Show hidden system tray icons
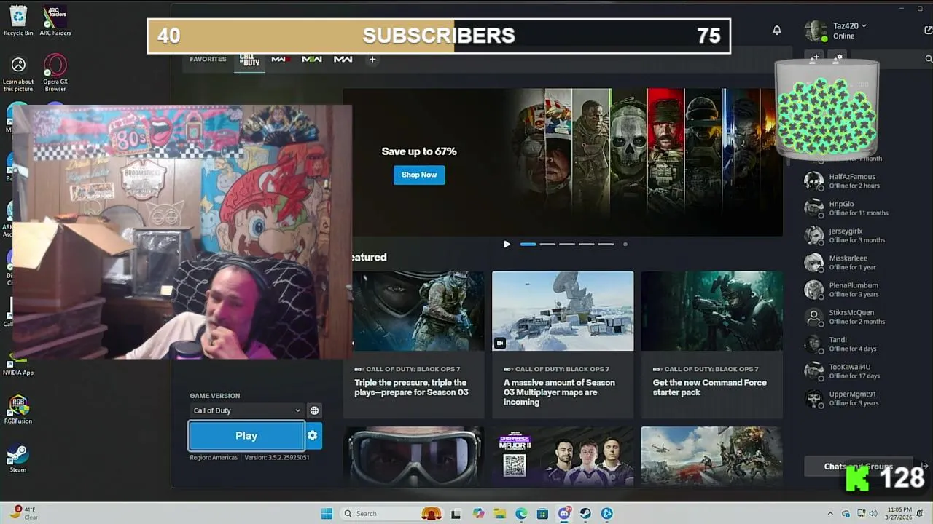 [x=829, y=514]
